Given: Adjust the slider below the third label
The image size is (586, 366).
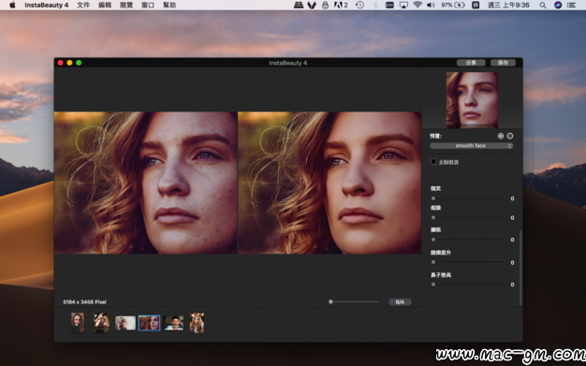Looking at the screenshot, I should (468, 240).
